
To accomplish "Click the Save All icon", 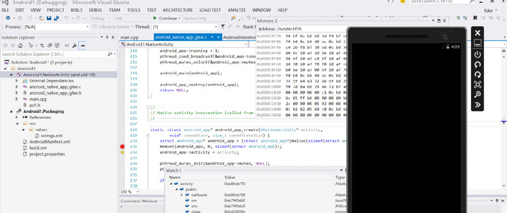I will (56, 19).
